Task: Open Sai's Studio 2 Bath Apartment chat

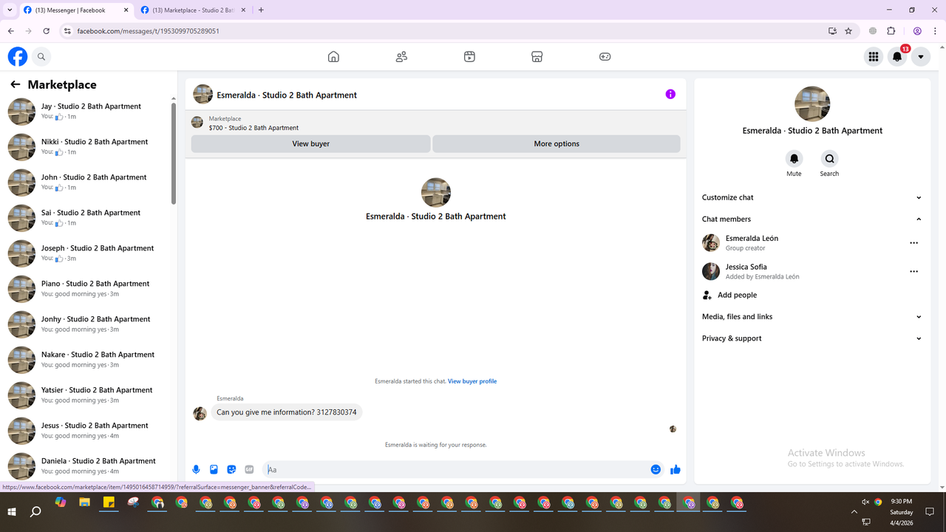Action: tap(88, 218)
